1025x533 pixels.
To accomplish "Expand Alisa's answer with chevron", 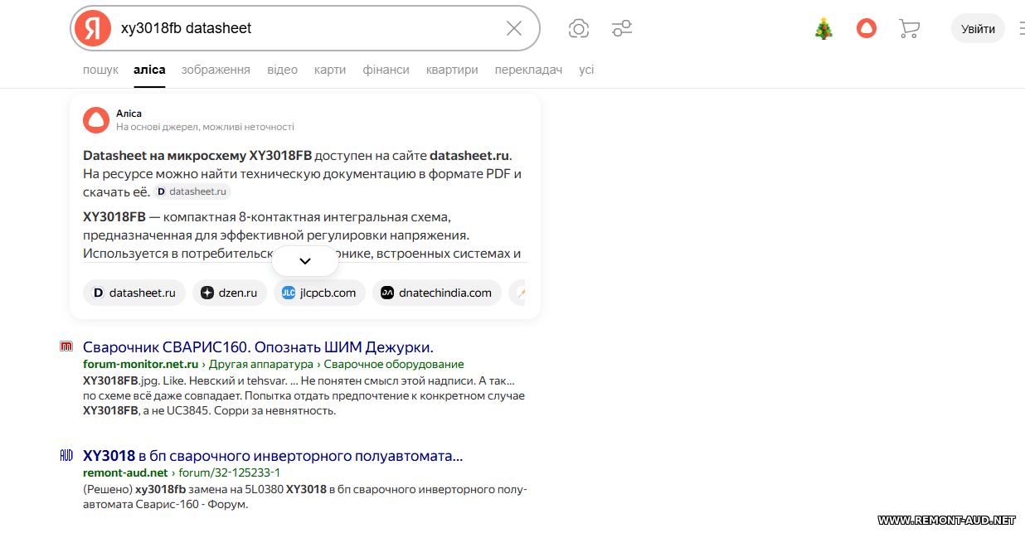I will [304, 261].
